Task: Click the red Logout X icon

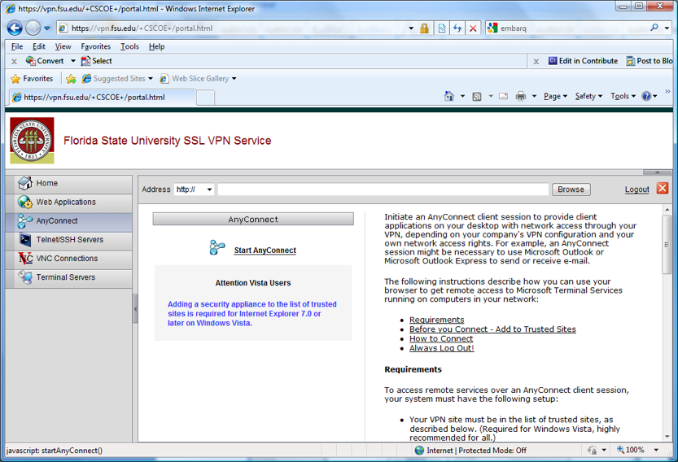Action: (663, 188)
